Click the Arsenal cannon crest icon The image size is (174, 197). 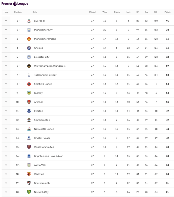(x=29, y=102)
